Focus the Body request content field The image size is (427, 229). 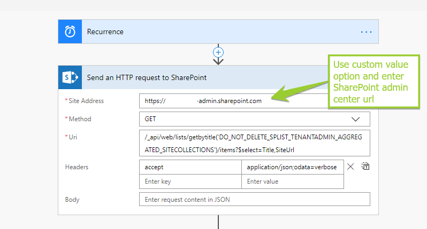[254, 199]
